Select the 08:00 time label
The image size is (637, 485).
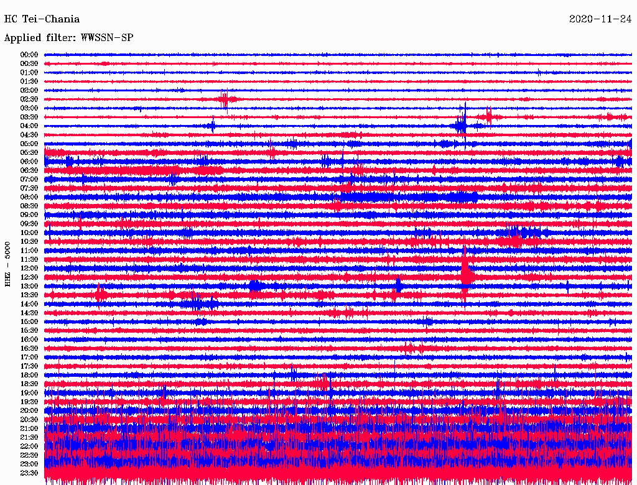[29, 197]
